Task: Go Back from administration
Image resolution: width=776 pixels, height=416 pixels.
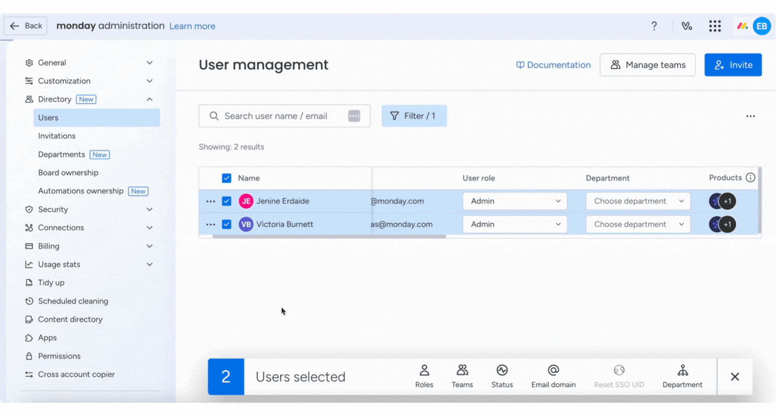Action: tap(25, 26)
